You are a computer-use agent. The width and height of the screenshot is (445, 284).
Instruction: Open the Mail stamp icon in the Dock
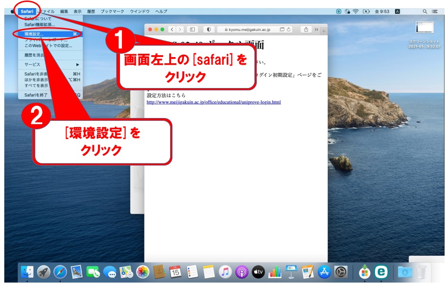point(77,272)
